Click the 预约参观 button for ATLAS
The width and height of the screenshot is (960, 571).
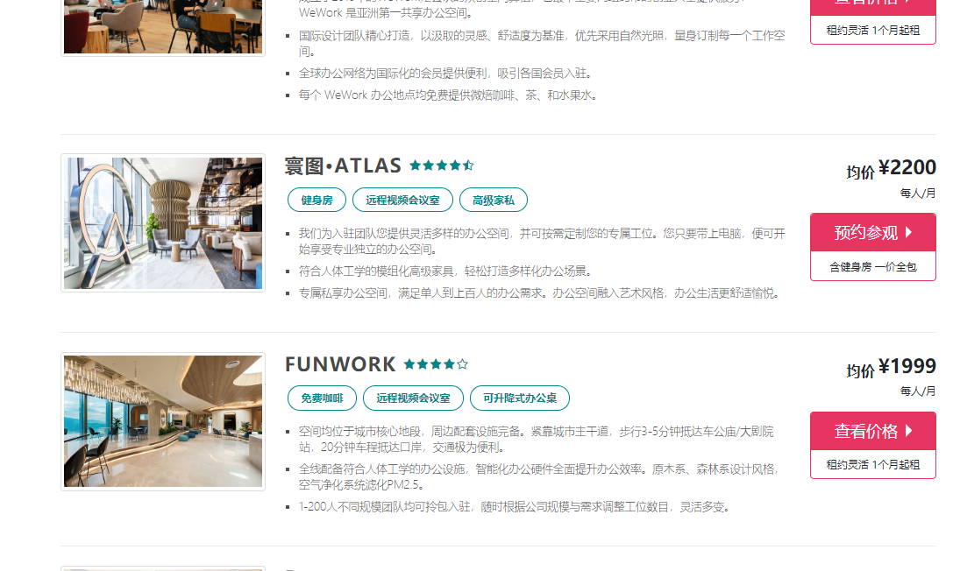873,232
